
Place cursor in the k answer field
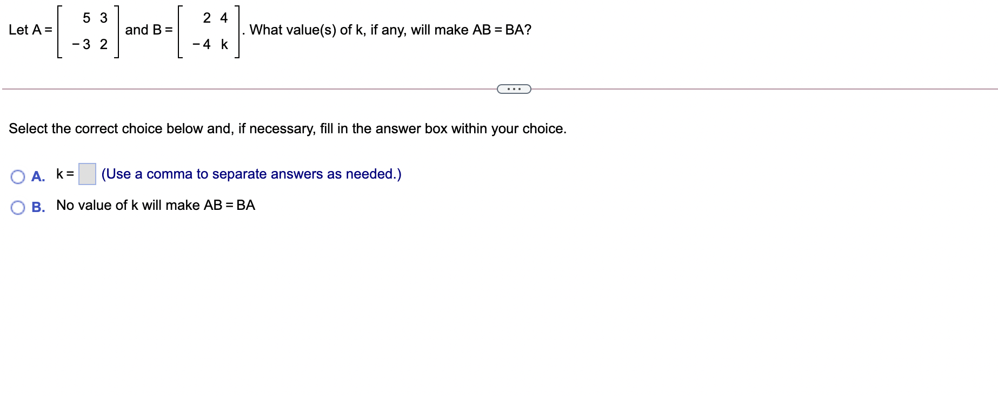pyautogui.click(x=87, y=173)
